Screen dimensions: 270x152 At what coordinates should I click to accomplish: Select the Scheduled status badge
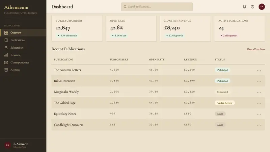(222, 92)
